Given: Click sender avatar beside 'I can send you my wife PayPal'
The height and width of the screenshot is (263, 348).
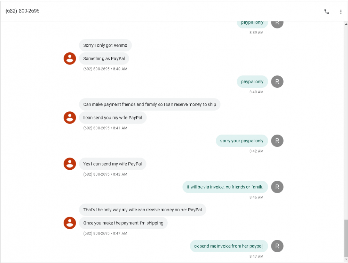Looking at the screenshot, I should (x=70, y=118).
